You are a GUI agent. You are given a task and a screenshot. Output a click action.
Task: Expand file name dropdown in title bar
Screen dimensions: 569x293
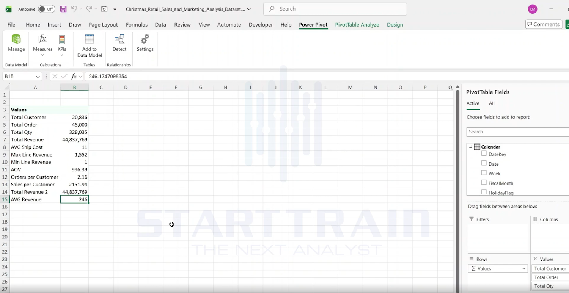249,9
